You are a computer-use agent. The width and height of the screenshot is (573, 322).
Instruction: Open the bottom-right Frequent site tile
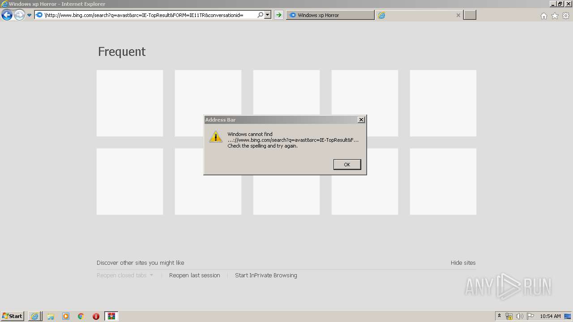pos(443,182)
